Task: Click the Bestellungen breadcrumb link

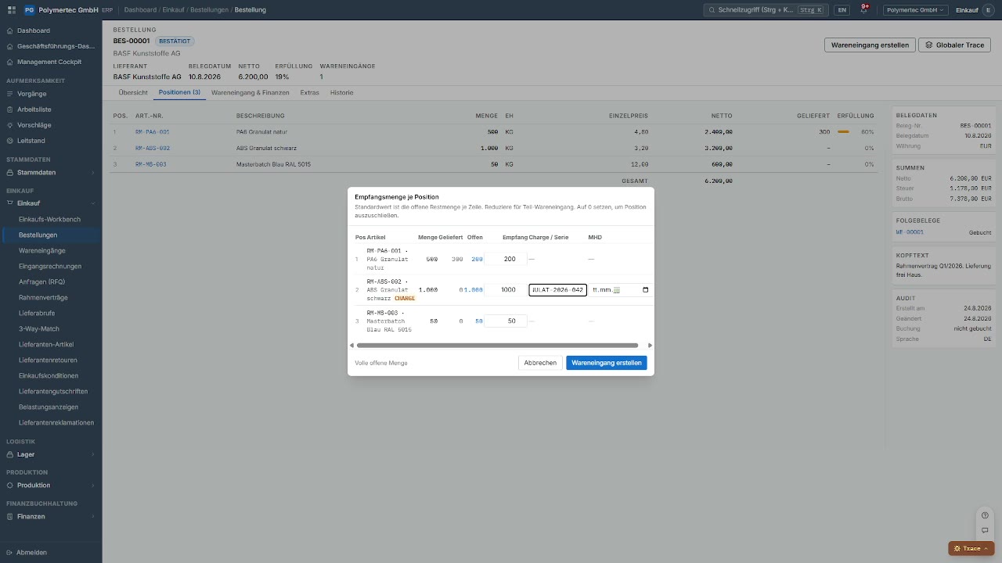Action: 210,10
